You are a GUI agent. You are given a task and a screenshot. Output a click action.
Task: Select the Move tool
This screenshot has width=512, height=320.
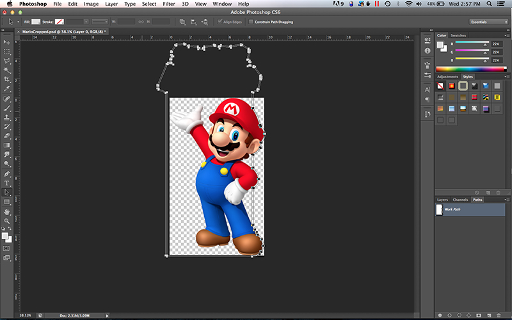6,42
